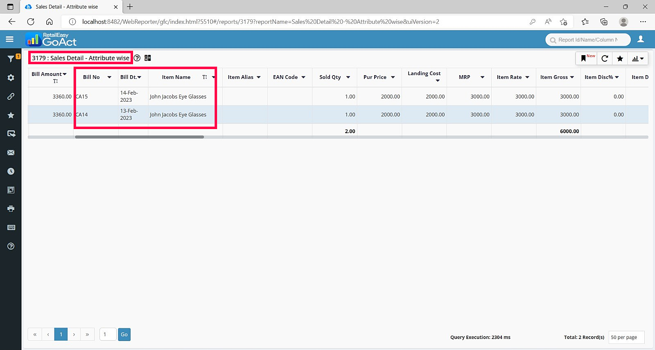The width and height of the screenshot is (655, 350).
Task: Open Item Rate column dropdown arrow
Action: 527,77
